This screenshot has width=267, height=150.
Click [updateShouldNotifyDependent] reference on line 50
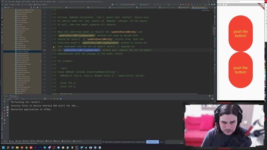coord(100,42)
